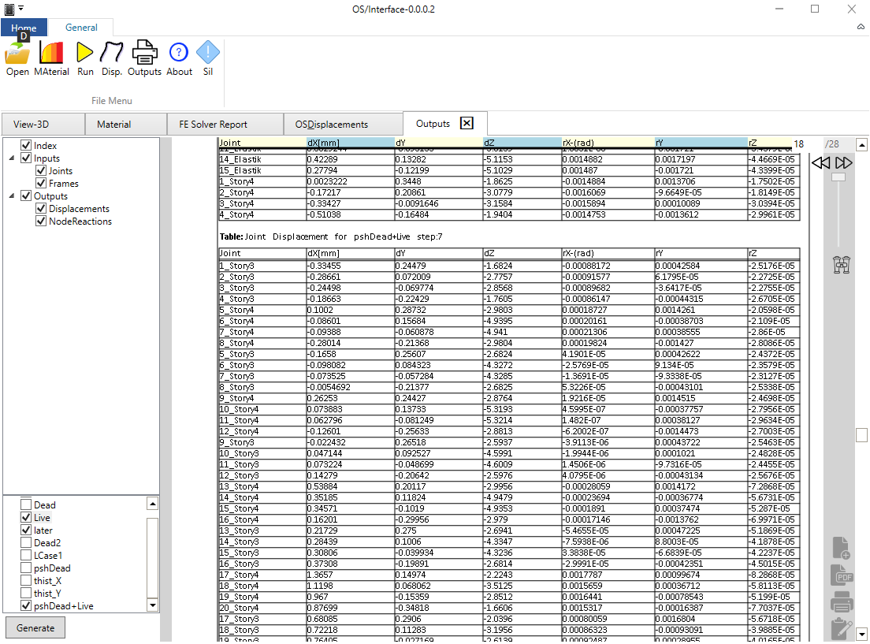870x644 pixels.
Task: Click the new document icon
Action: [x=841, y=548]
